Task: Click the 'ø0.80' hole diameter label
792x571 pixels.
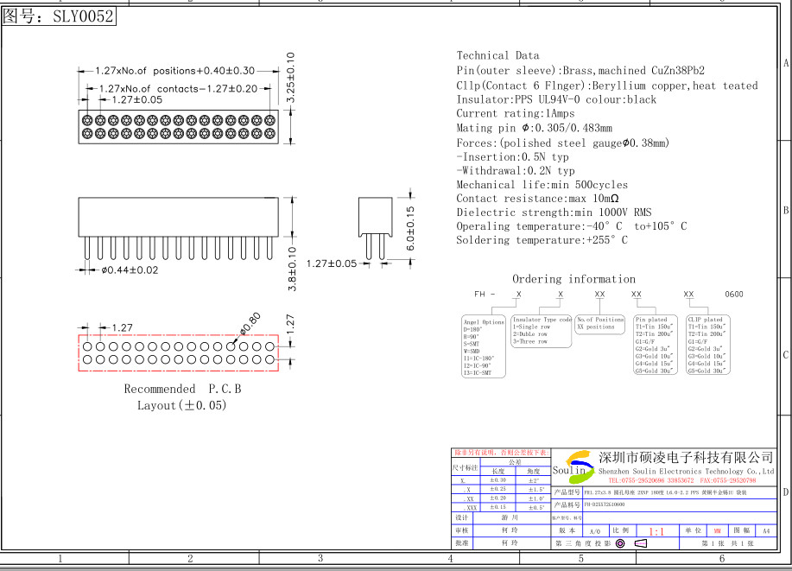Action: tap(250, 323)
